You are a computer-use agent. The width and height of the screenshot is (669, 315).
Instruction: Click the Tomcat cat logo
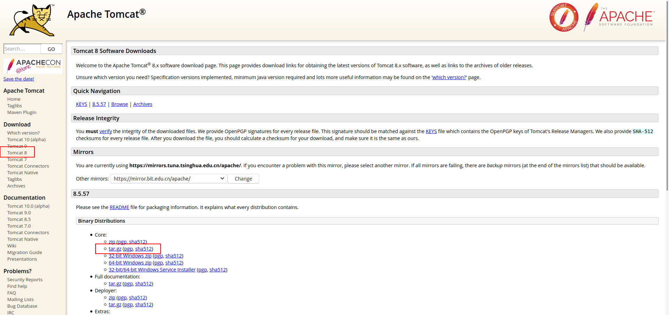(x=32, y=20)
